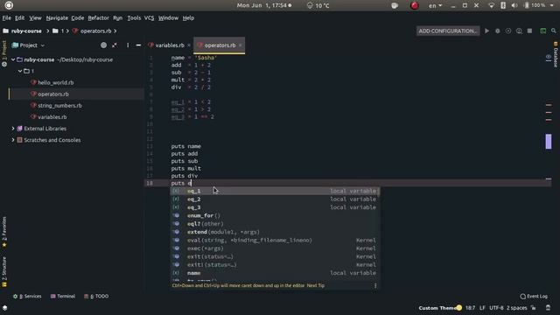Open the Run menu
The image size is (560, 315).
point(117,17)
